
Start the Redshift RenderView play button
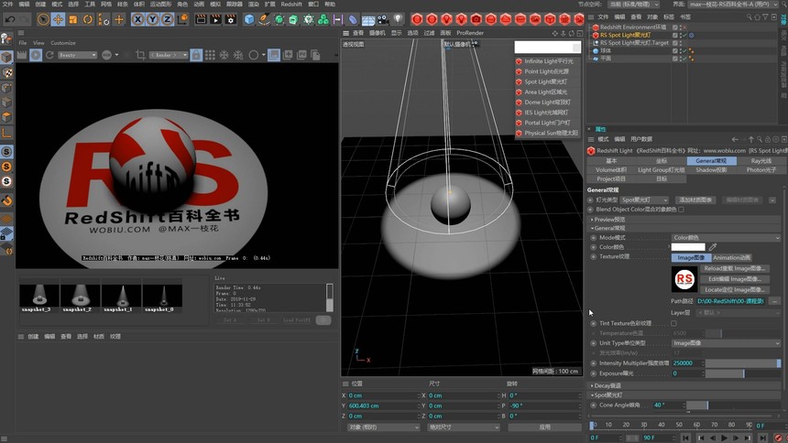point(36,55)
